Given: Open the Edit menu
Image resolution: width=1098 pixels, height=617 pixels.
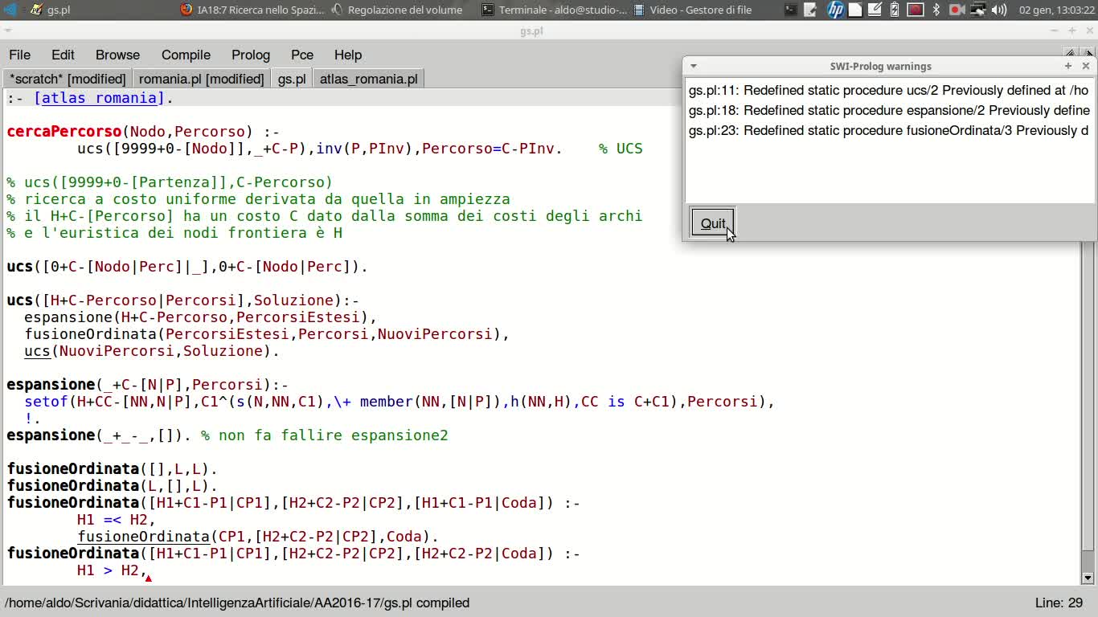Looking at the screenshot, I should click(63, 55).
